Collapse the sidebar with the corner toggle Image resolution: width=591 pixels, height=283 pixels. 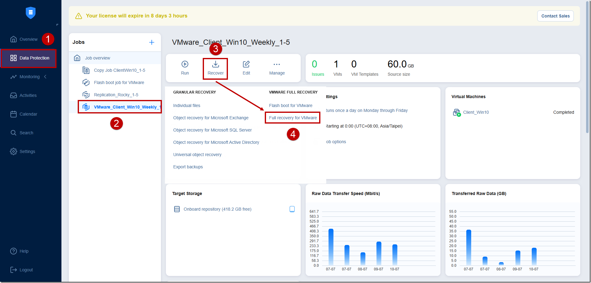(57, 25)
